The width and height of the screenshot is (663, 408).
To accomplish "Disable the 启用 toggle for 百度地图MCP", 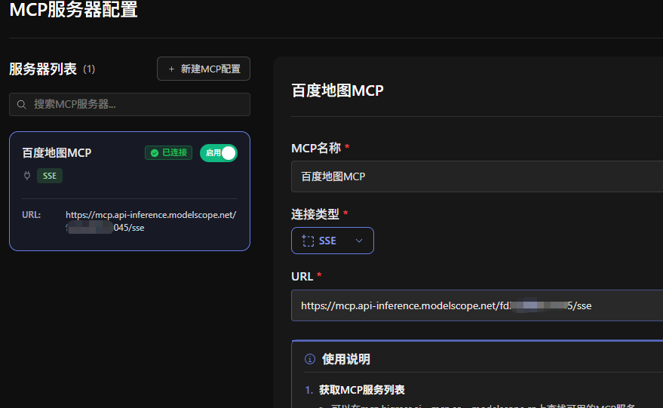I will (x=219, y=153).
